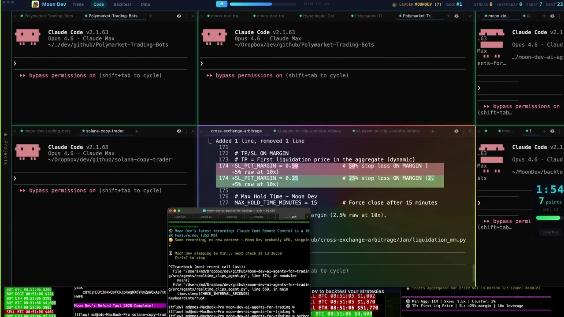Close the cross-exchange-arbitrage pane
Screen dimensions: 564x317
(x=470, y=131)
